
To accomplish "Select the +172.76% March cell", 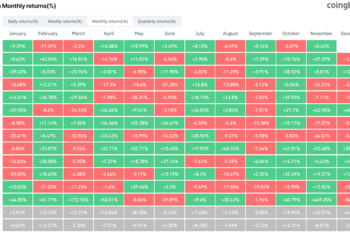I will pyautogui.click(x=79, y=199).
